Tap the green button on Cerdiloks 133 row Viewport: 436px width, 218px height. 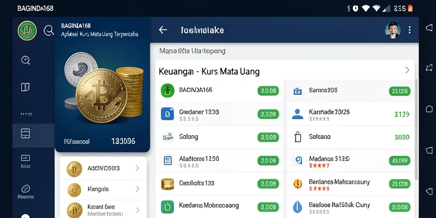coord(268,184)
